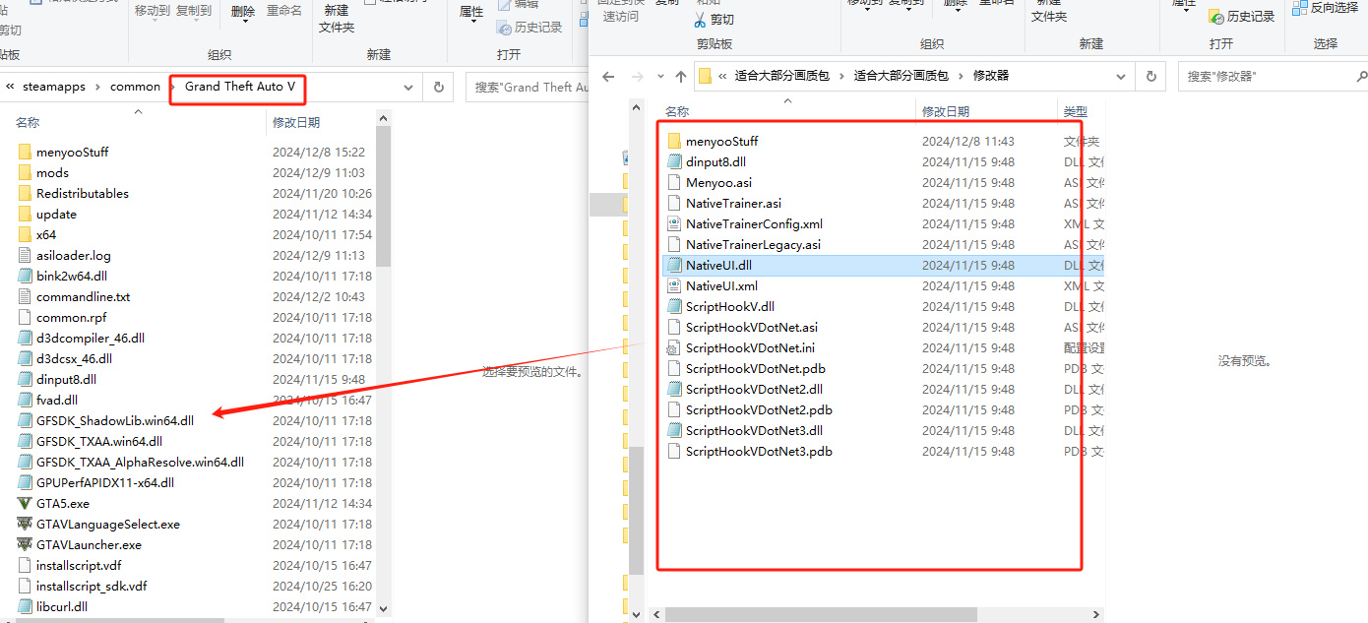Click the Grand Theft Auto V breadcrumb
Screen dimensions: 1368x623
(240, 87)
